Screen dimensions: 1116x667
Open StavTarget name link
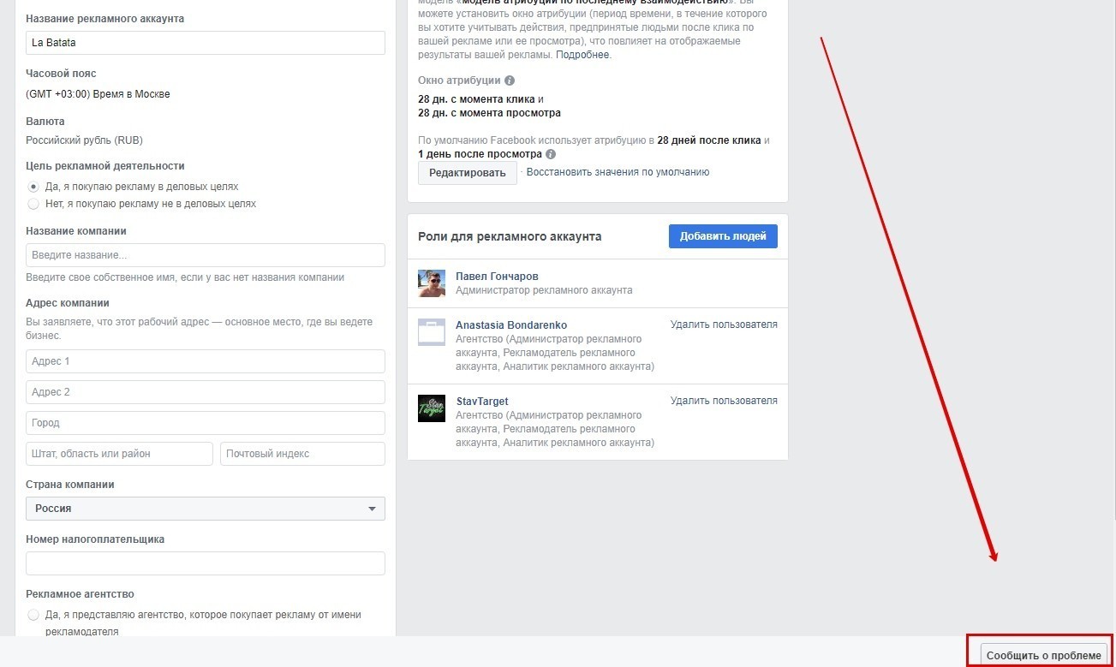tap(484, 402)
